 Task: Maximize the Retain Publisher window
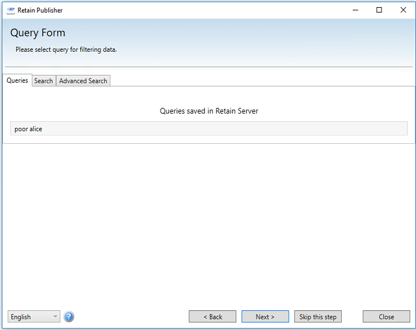pyautogui.click(x=379, y=10)
